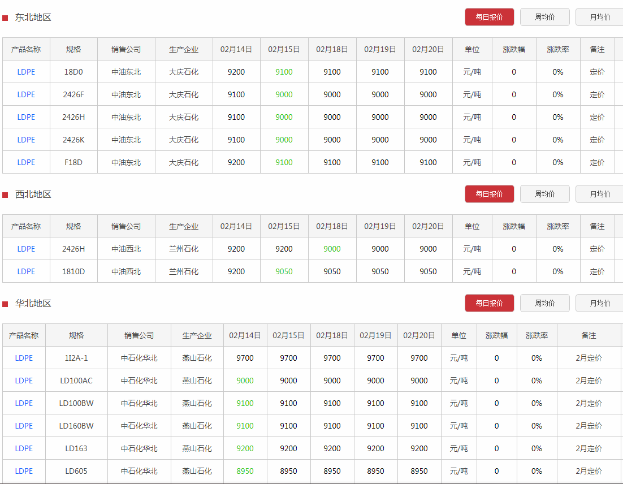Switch to 周均价 tab in 东北地区 section
This screenshot has height=484, width=623.
544,17
